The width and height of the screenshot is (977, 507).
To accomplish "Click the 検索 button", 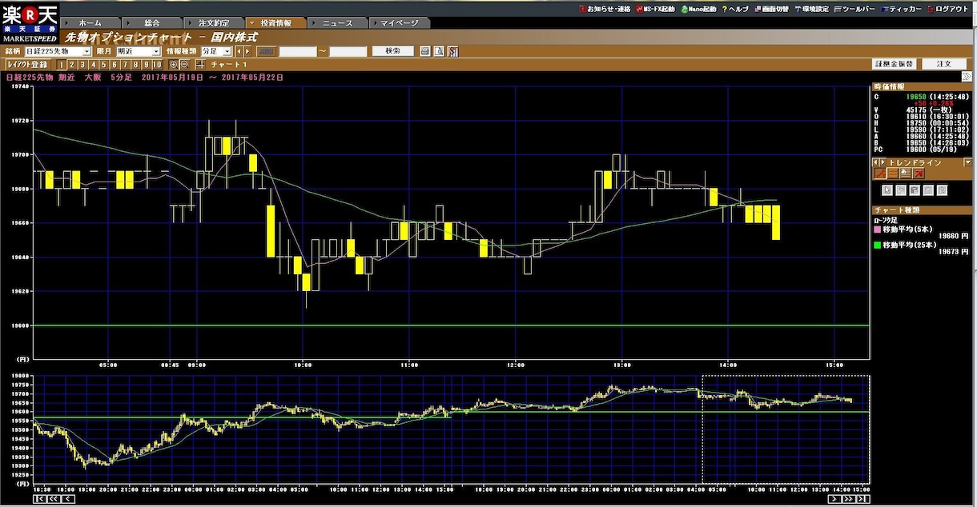I will tap(392, 51).
